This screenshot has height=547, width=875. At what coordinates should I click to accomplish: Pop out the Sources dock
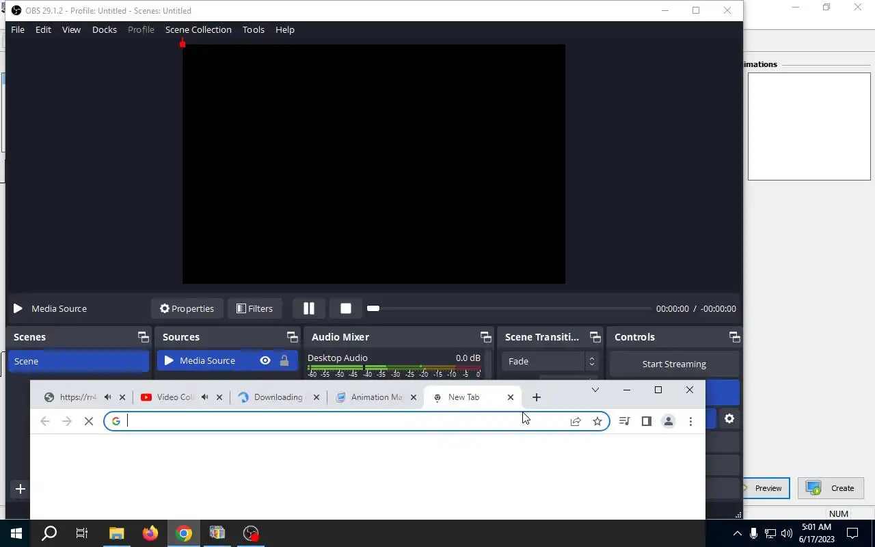point(293,337)
